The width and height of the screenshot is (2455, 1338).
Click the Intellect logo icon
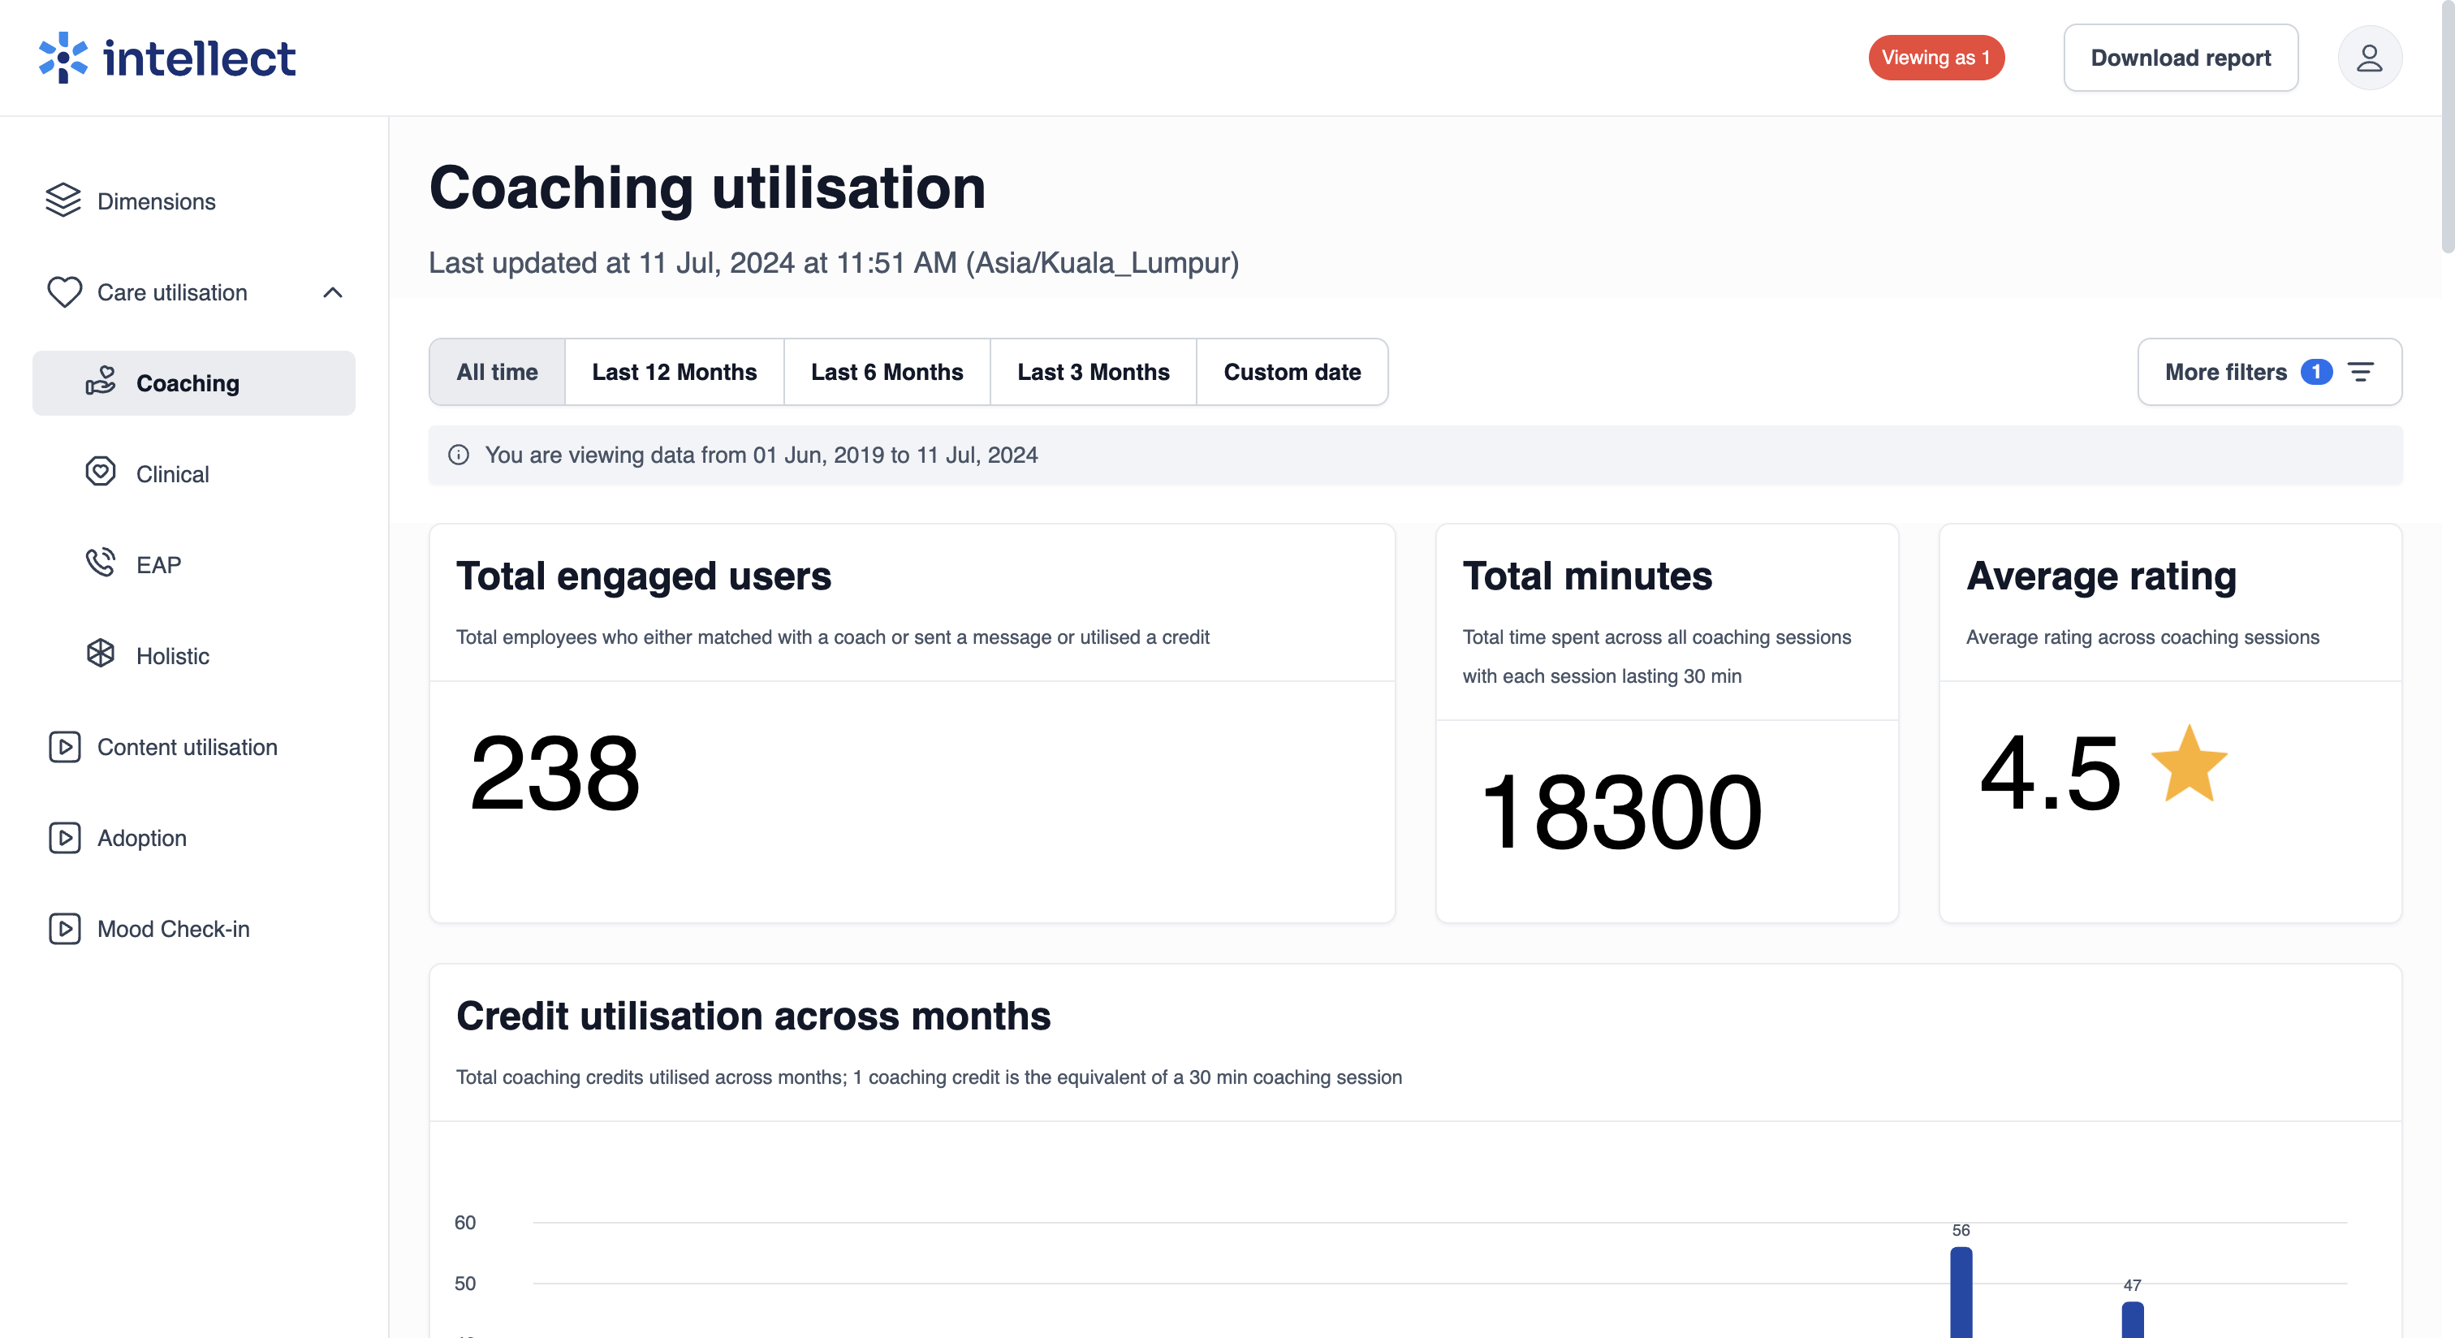pos(63,57)
